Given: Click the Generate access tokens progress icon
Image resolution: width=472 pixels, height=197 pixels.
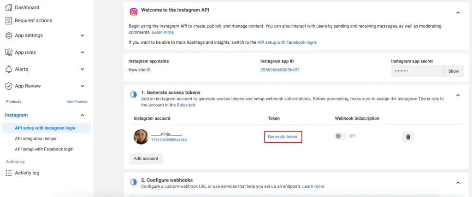Looking at the screenshot, I should tap(133, 95).
